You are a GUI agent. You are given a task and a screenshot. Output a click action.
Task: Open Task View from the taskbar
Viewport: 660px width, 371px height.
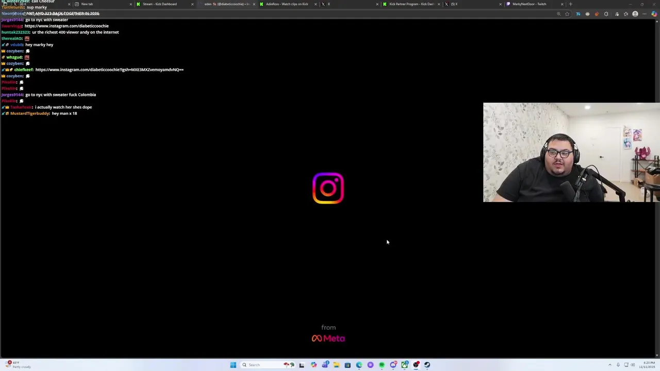302,365
